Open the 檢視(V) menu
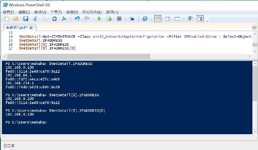 coord(40,12)
